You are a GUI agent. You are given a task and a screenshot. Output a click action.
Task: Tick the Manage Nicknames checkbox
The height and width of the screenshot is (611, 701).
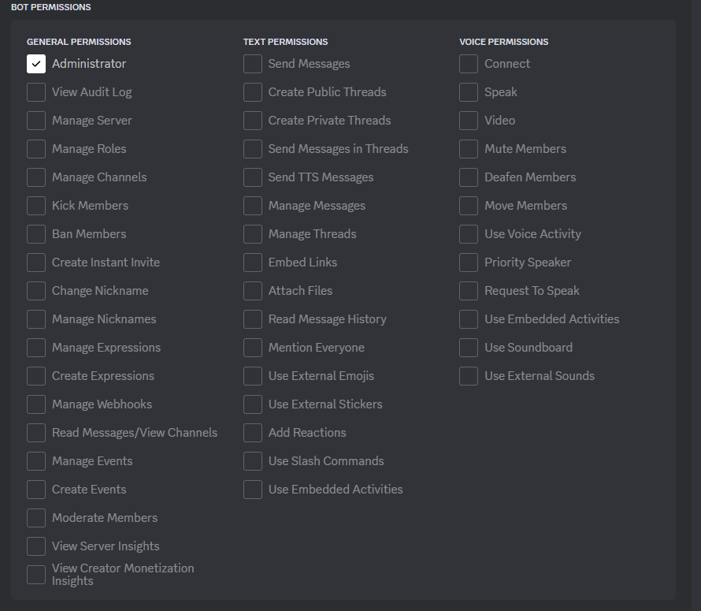[36, 319]
